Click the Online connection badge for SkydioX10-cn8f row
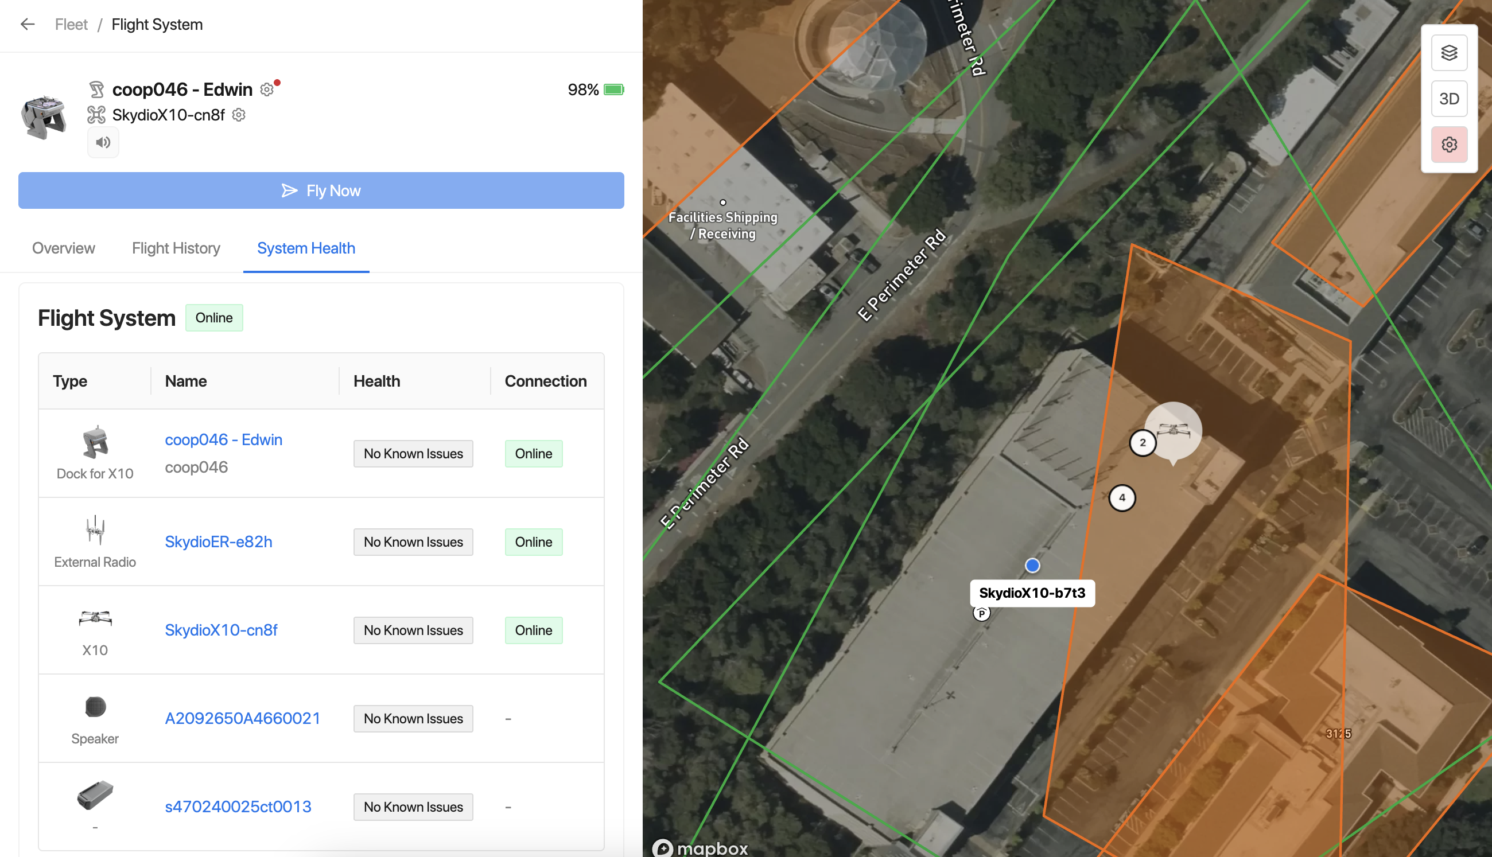Image resolution: width=1492 pixels, height=857 pixels. click(x=534, y=630)
